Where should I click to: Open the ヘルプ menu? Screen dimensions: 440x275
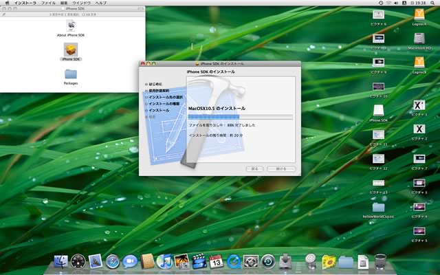[101, 3]
